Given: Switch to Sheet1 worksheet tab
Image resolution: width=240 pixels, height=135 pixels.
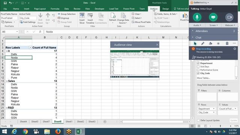Looking at the screenshot, I should (69, 121).
